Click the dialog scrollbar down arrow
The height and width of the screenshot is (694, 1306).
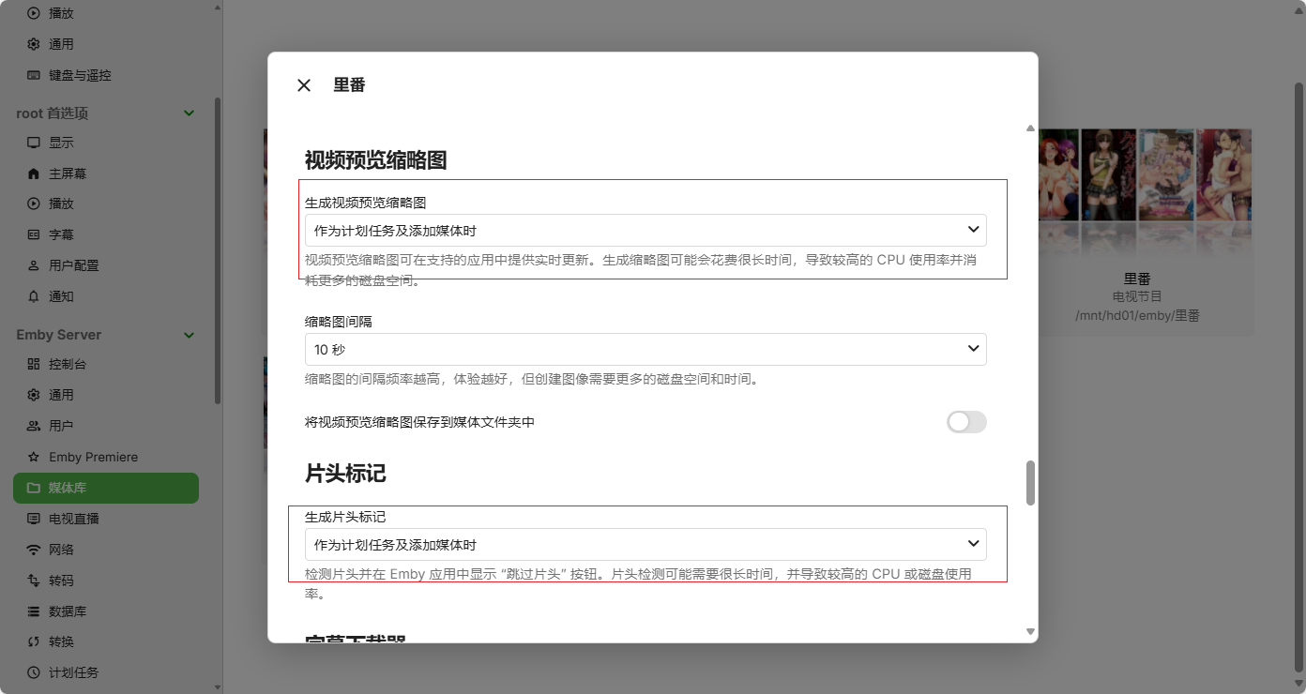tap(1030, 632)
